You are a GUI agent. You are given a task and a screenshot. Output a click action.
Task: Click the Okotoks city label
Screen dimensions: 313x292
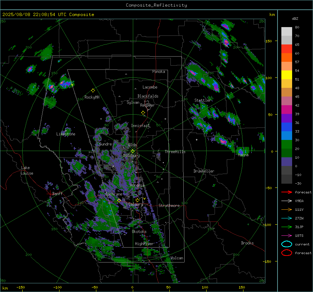point(139,232)
